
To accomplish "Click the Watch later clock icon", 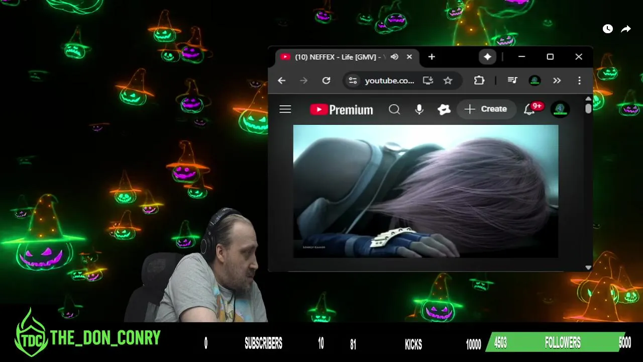I will click(608, 29).
